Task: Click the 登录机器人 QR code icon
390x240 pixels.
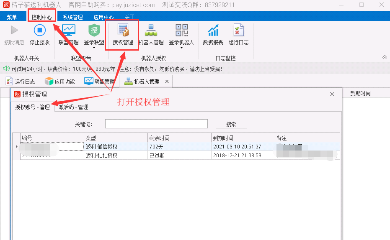Action: [181, 31]
